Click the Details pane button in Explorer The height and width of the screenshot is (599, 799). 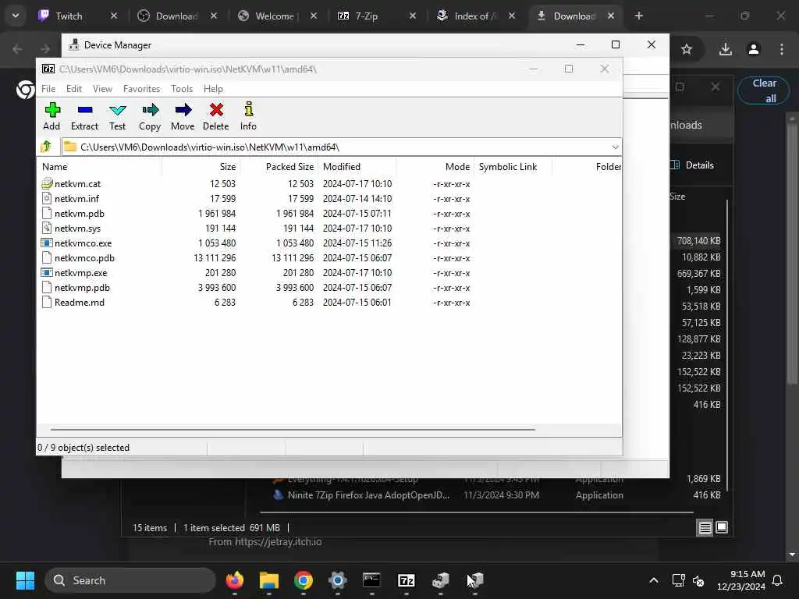[692, 165]
